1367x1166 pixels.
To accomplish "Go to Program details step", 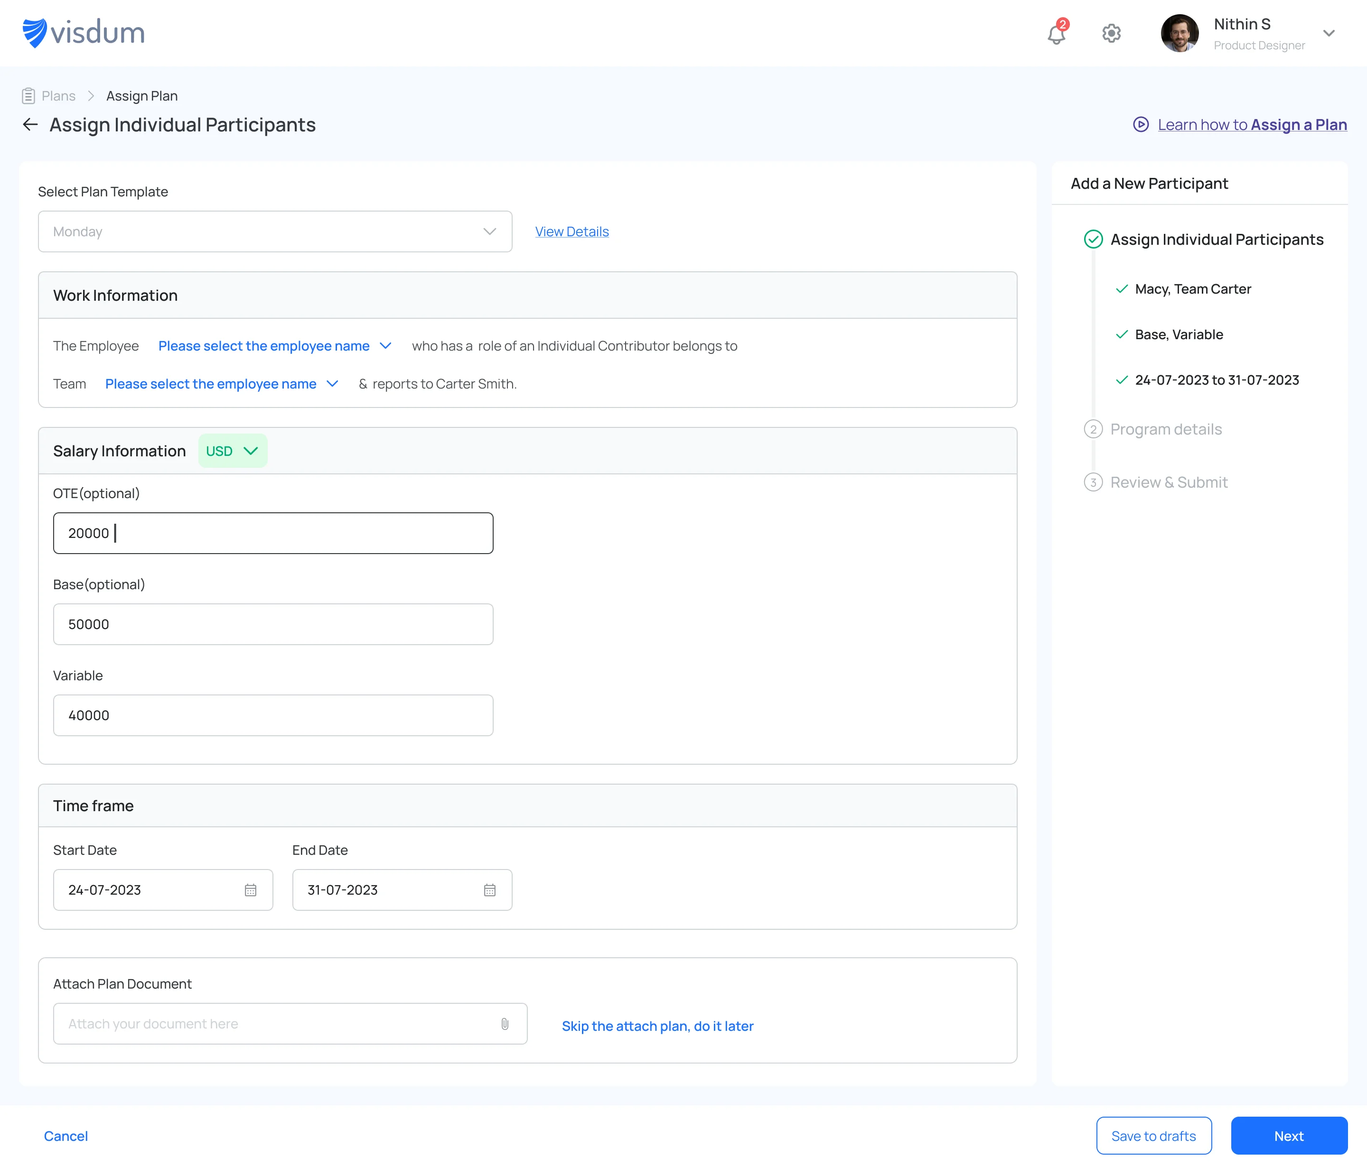I will (x=1166, y=429).
